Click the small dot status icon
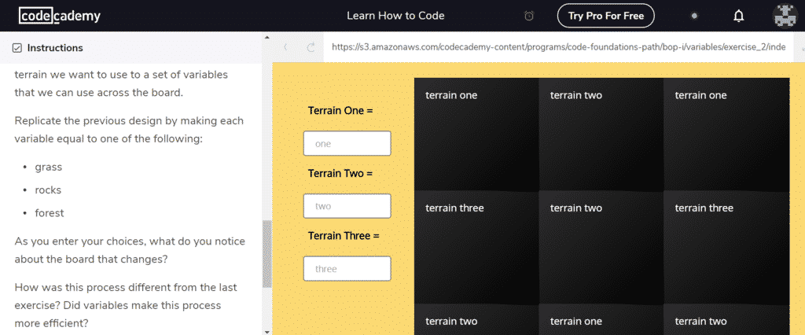805x335 pixels. 694,16
